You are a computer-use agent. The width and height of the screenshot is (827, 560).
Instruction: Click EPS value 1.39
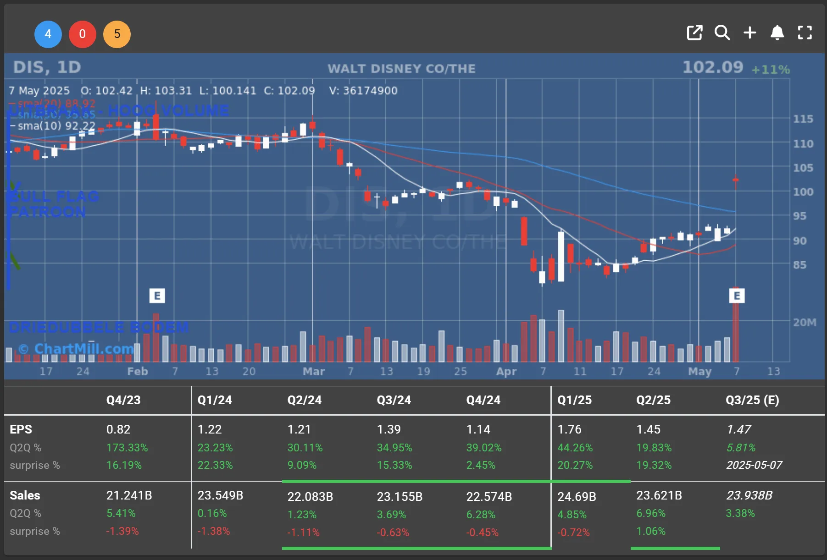pos(389,429)
